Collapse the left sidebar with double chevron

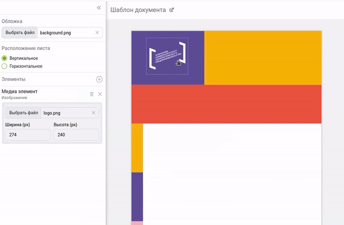tap(99, 7)
